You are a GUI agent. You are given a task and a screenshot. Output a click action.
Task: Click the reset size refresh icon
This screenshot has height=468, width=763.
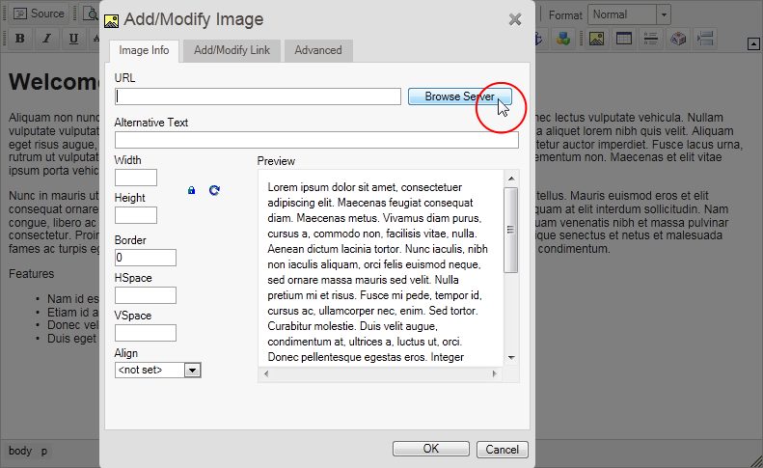click(x=214, y=191)
